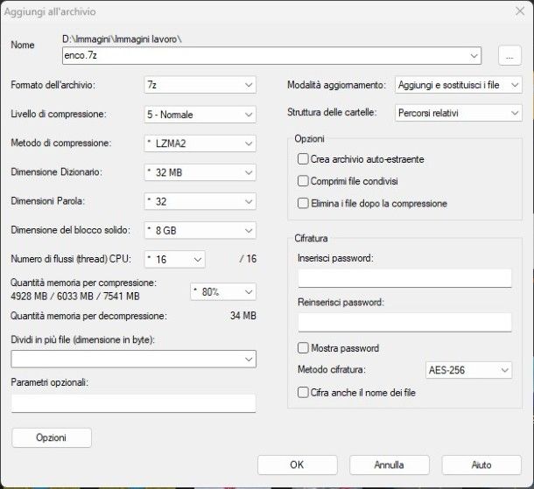Open the Metodo di compressione LZMA2 dropdown
The width and height of the screenshot is (534, 489).
pos(200,143)
